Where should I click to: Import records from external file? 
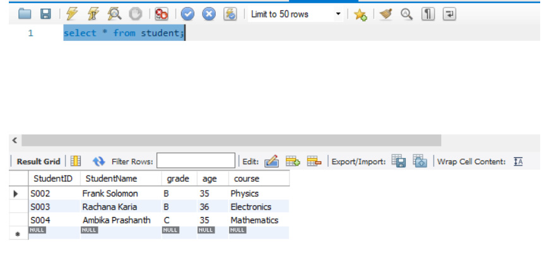(420, 161)
